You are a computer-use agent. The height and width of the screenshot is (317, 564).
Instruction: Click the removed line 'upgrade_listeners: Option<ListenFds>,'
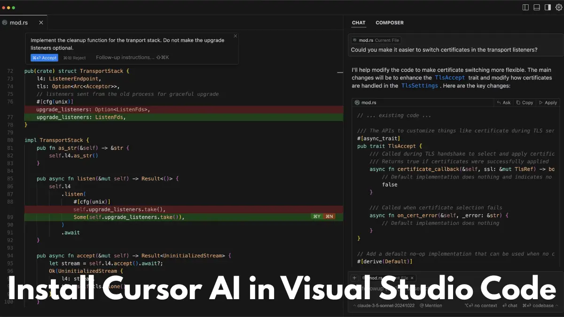[183, 109]
